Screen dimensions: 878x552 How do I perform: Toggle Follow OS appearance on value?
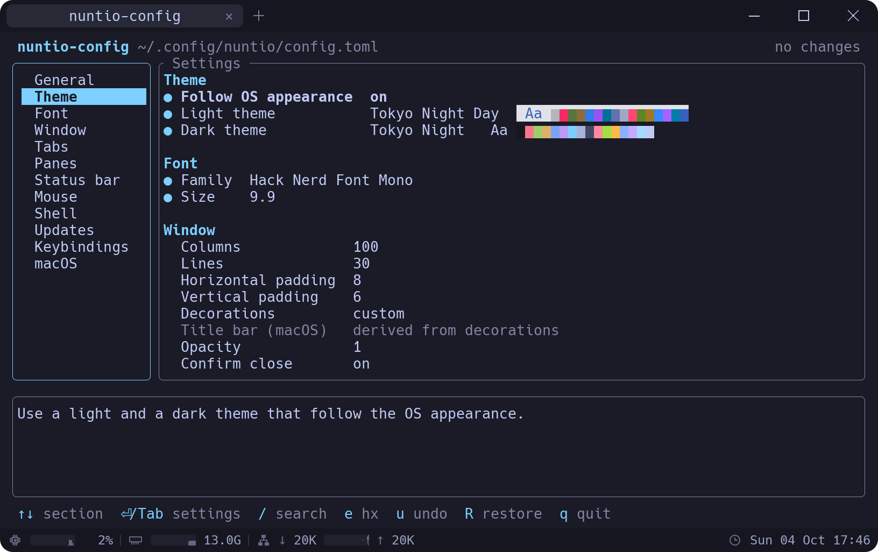point(378,97)
